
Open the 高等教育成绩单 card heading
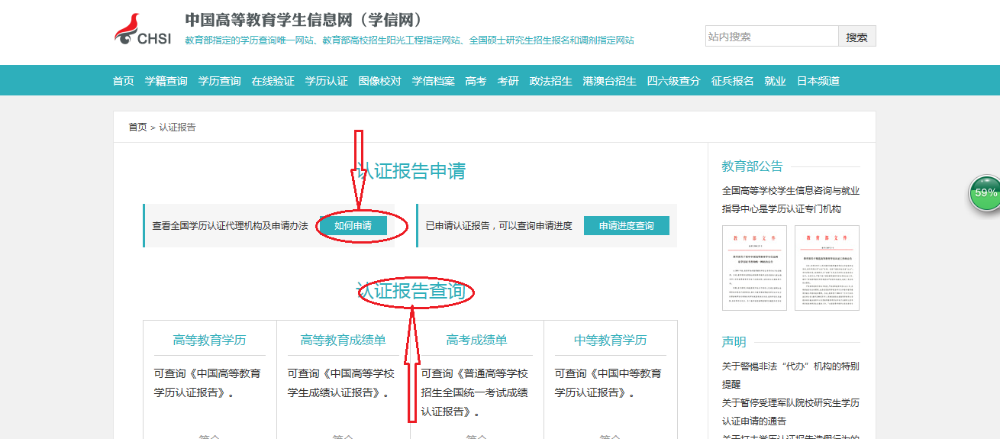343,341
